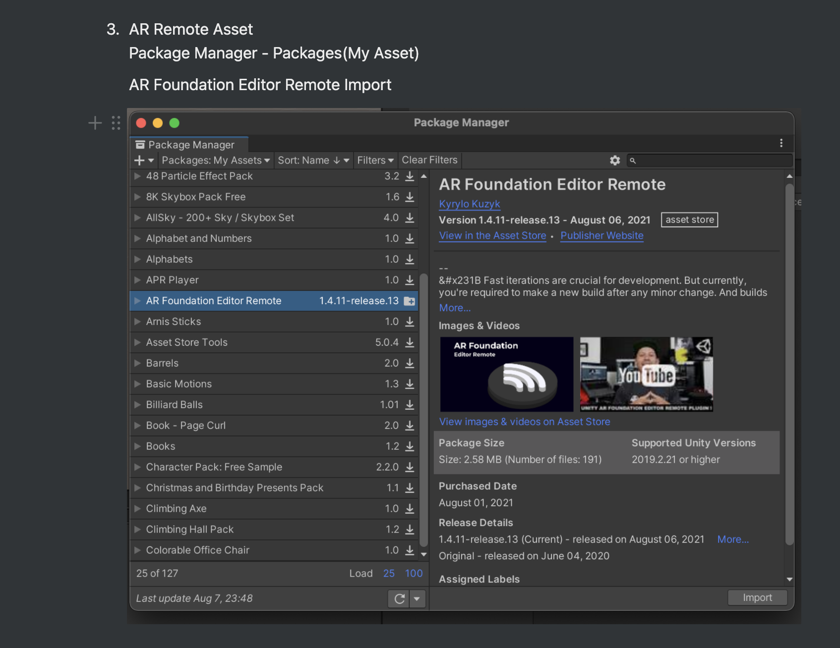The height and width of the screenshot is (648, 840).
Task: Select the Barrels package row
Action: tap(274, 364)
